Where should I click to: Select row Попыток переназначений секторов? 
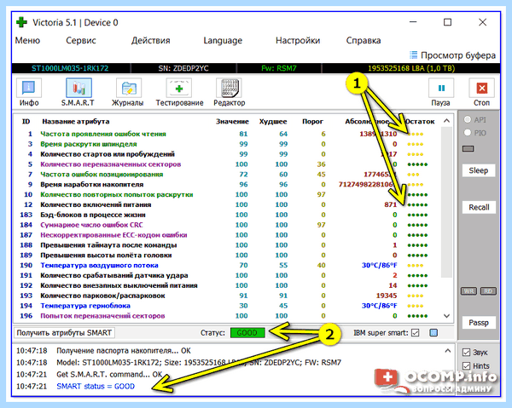click(227, 316)
